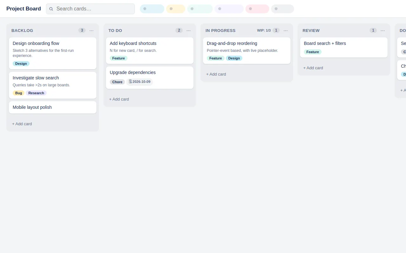The height and width of the screenshot is (253, 406).
Task: Click the Project Board title
Action: coord(24,9)
